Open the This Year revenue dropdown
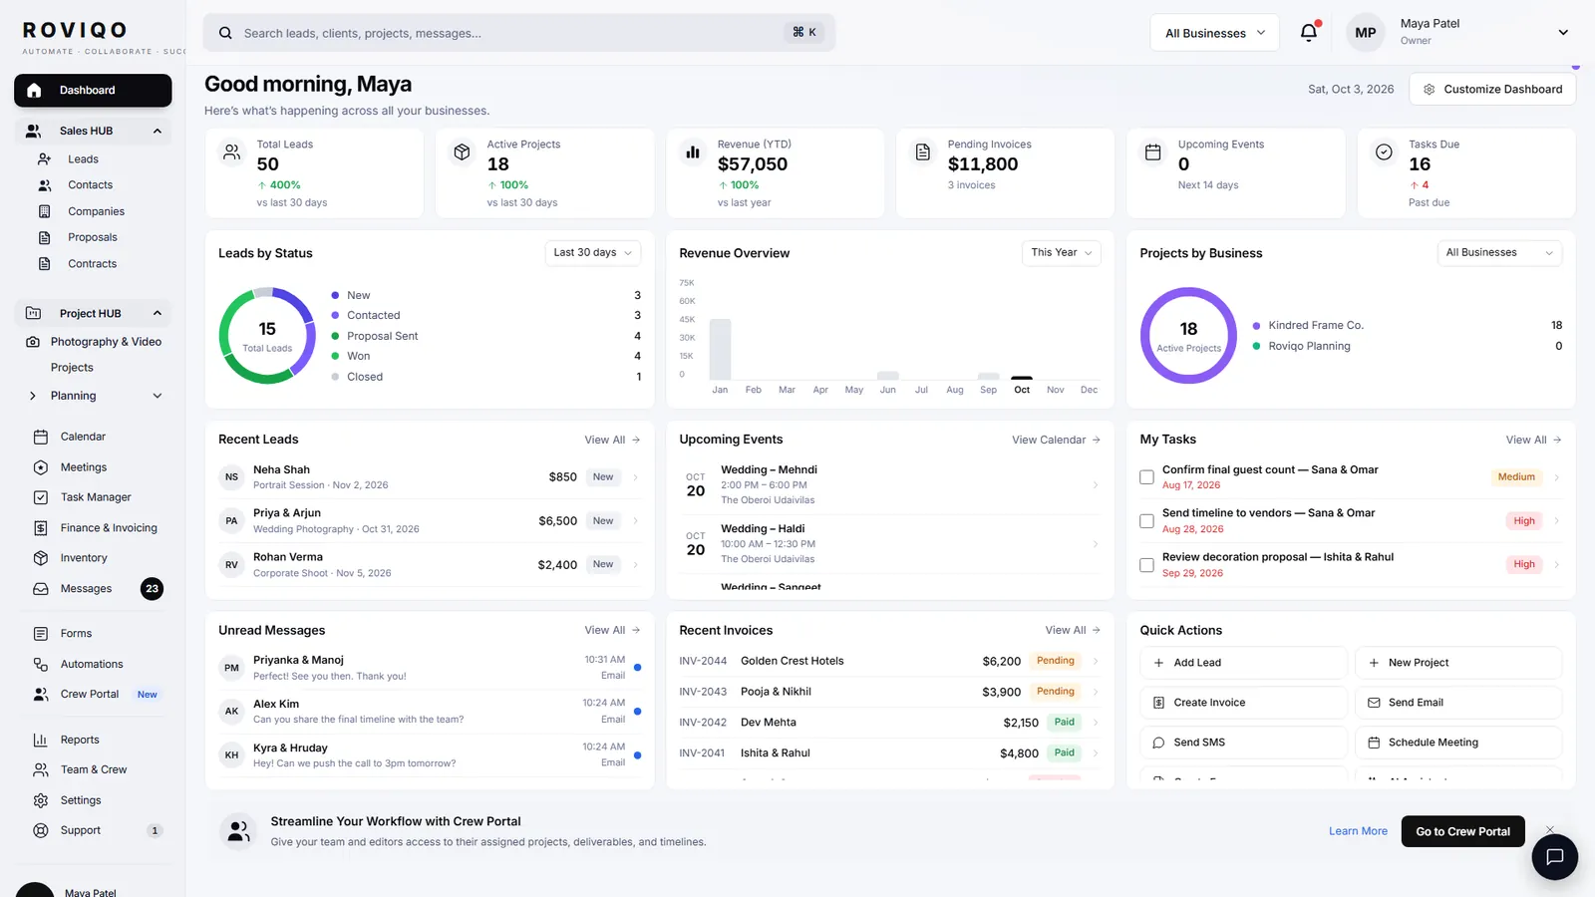 pyautogui.click(x=1062, y=253)
